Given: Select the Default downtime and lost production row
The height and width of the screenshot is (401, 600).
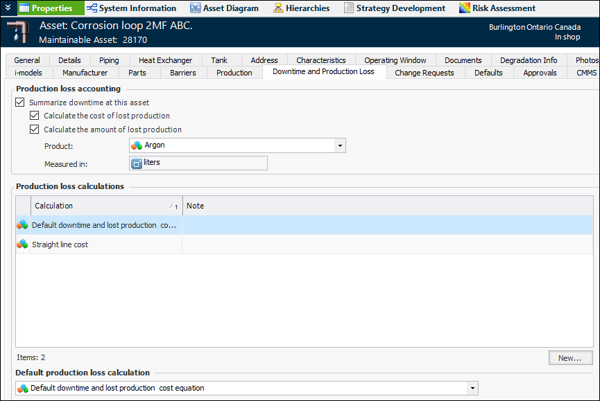Looking at the screenshot, I should [x=104, y=225].
